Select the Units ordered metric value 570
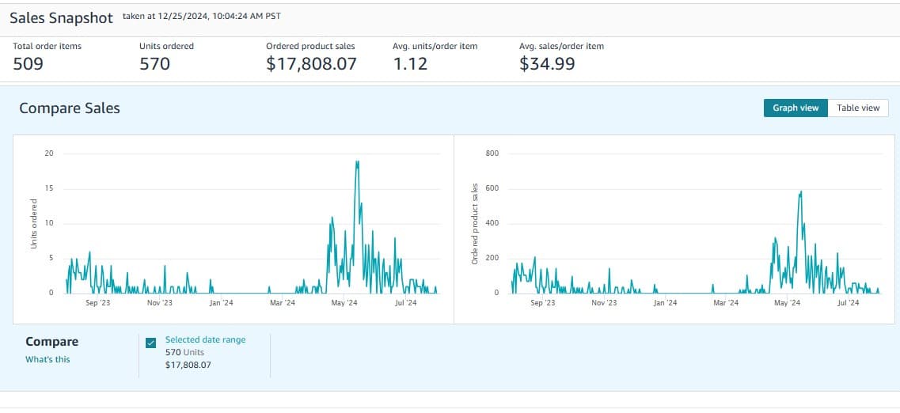This screenshot has height=413, width=900. click(x=154, y=64)
